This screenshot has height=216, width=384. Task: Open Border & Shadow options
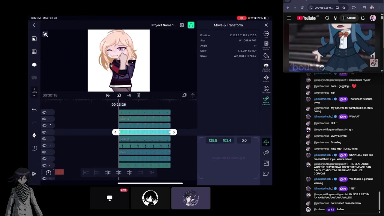[266, 45]
